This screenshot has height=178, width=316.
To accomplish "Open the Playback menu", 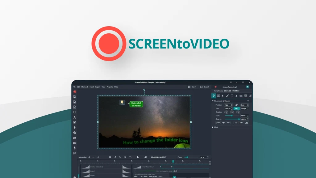I will coord(85,87).
